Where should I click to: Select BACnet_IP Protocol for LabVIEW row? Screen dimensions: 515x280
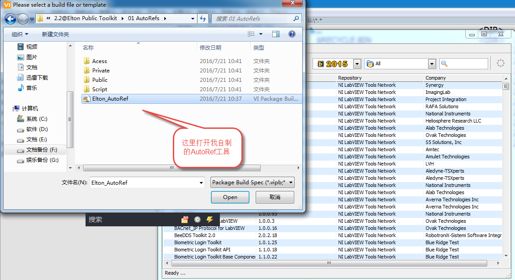pyautogui.click(x=332, y=228)
